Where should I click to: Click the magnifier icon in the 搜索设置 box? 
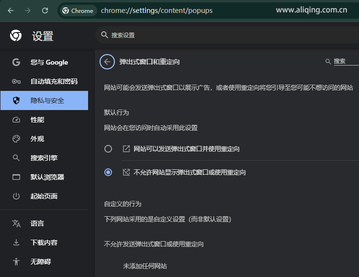point(104,35)
